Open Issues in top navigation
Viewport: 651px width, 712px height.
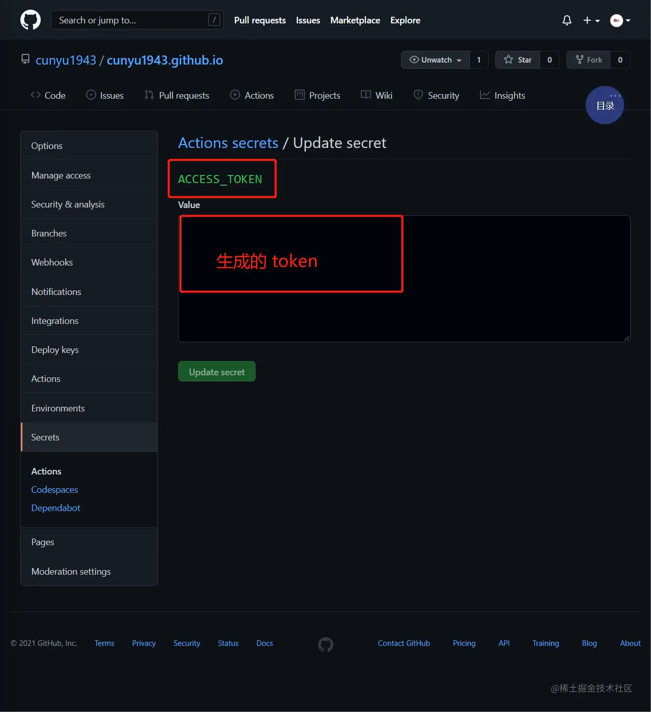pos(308,20)
